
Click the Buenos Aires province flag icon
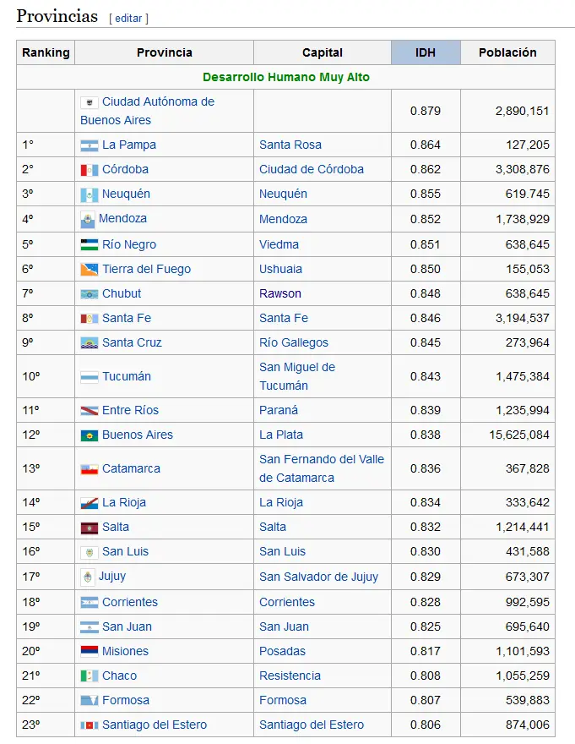tap(90, 435)
